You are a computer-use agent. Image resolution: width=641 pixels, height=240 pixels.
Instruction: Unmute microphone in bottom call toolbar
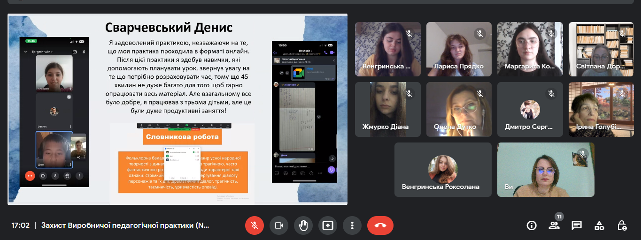click(254, 225)
